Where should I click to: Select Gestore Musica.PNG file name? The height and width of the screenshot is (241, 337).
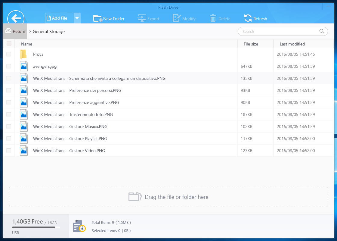[70, 127]
